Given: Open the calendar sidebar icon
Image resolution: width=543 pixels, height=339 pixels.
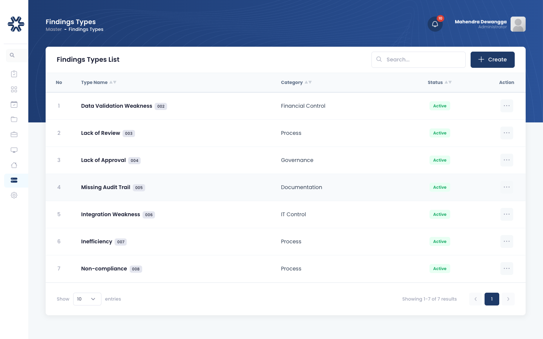Looking at the screenshot, I should pos(14,104).
